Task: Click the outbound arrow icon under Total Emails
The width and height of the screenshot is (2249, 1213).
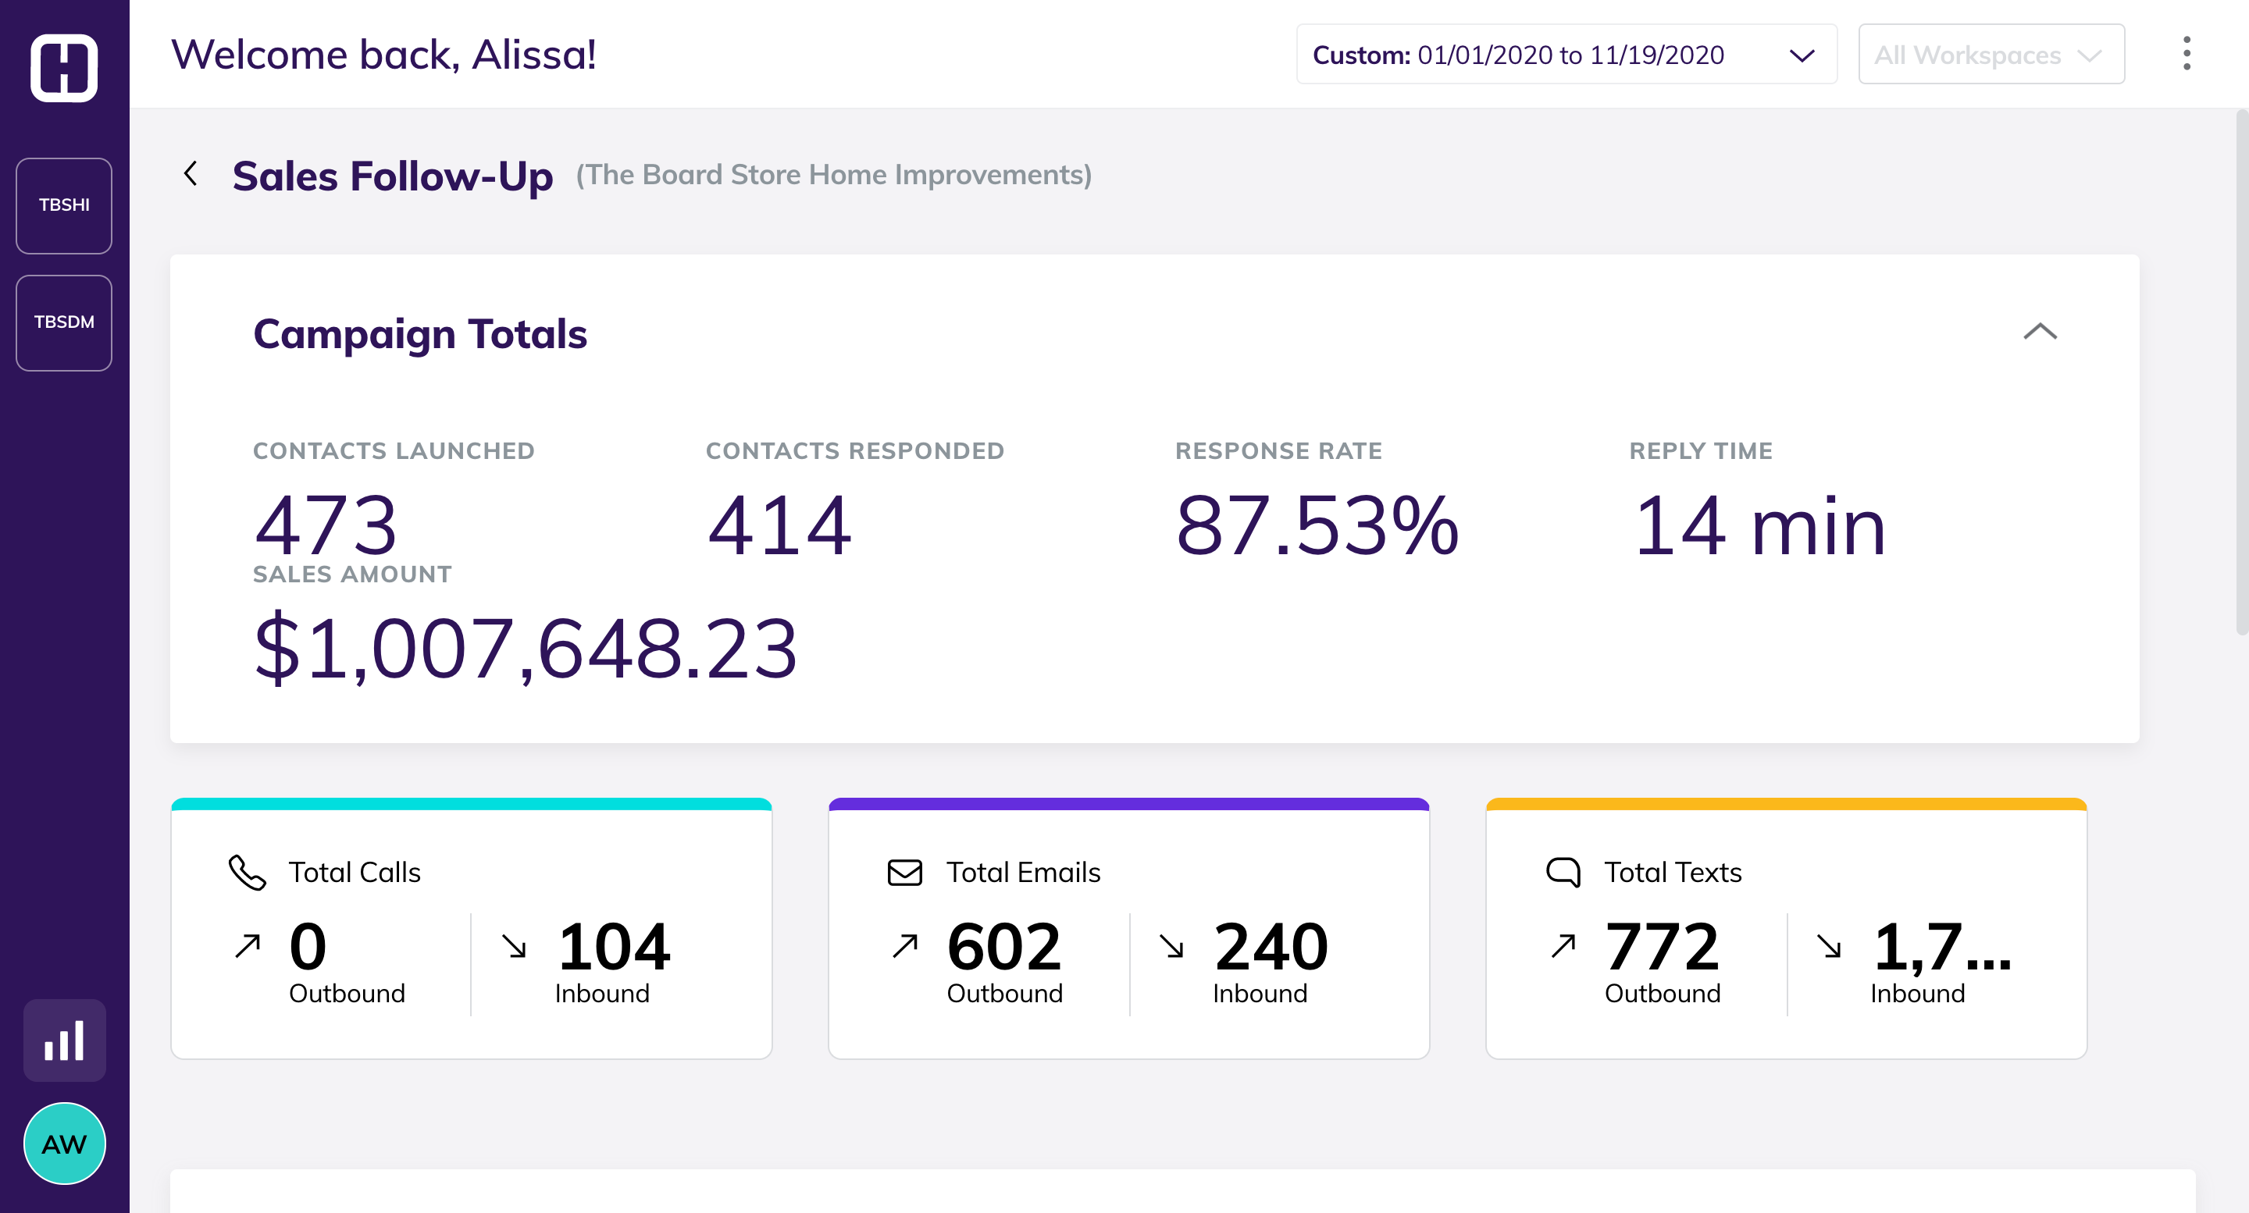Action: 907,945
